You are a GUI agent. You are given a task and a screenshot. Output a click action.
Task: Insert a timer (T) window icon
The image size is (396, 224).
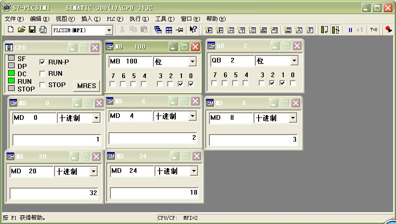[241, 30]
